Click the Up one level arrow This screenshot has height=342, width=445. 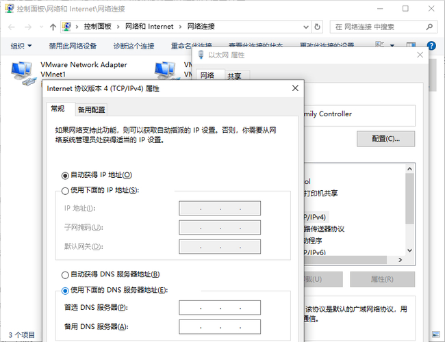point(53,27)
